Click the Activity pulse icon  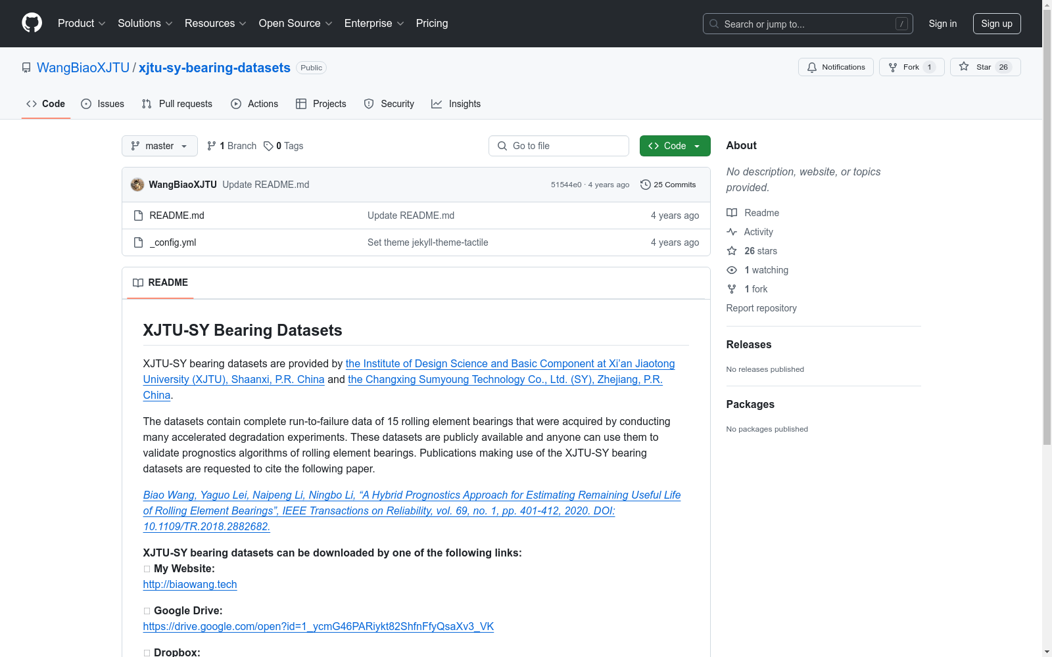coord(732,232)
